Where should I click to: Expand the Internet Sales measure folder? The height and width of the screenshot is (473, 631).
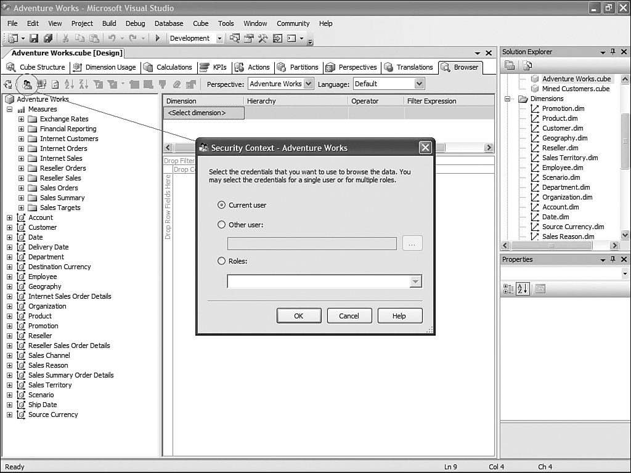tap(22, 158)
